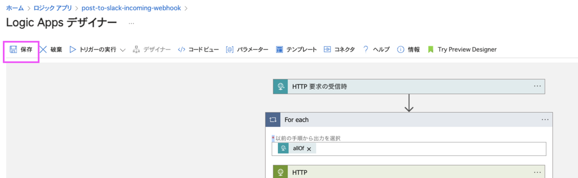The image size is (578, 178).
Task: Click the For each loop icon
Action: click(x=273, y=119)
